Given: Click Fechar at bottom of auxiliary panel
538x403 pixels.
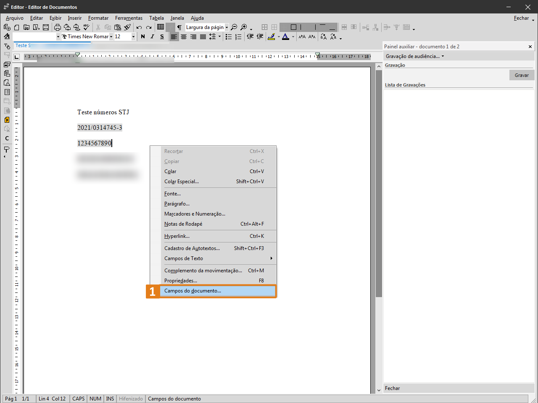Looking at the screenshot, I should pyautogui.click(x=393, y=388).
